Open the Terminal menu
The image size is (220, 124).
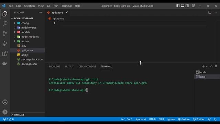tap(66, 6)
